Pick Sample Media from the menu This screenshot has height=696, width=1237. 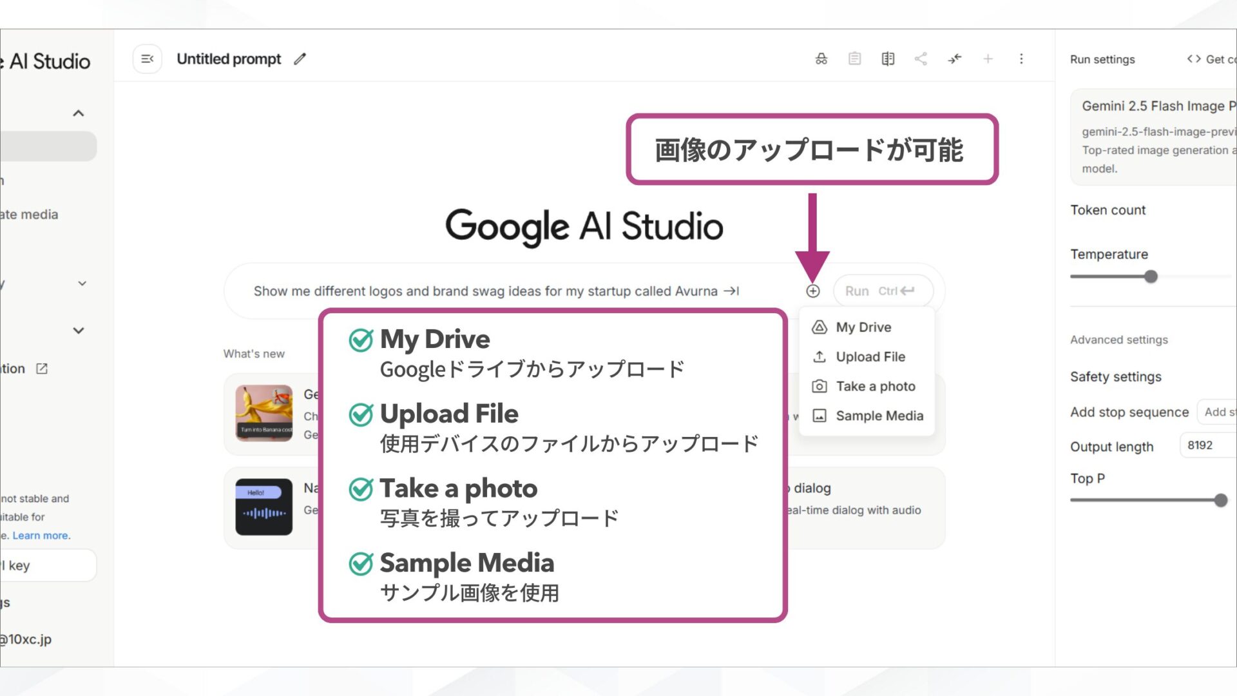coord(879,416)
